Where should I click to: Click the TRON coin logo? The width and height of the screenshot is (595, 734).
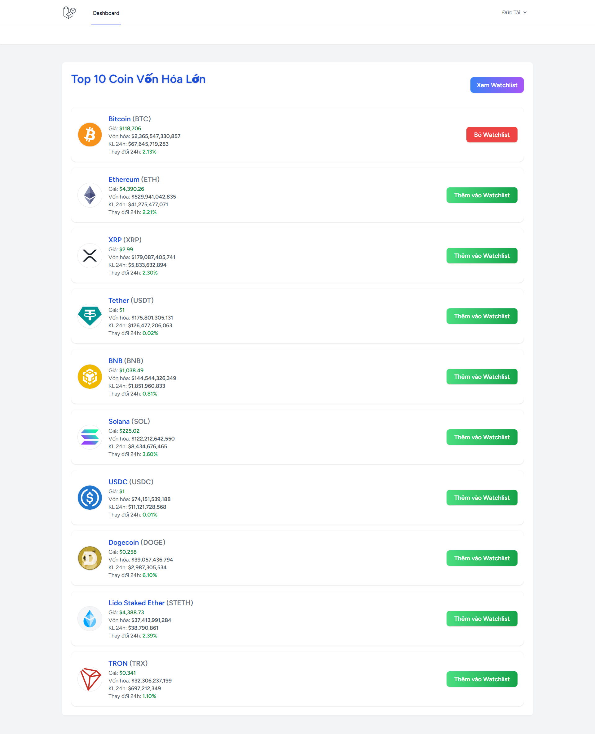tap(90, 679)
